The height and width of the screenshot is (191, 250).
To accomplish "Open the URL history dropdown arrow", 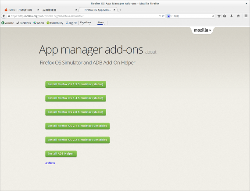I will [160, 16].
